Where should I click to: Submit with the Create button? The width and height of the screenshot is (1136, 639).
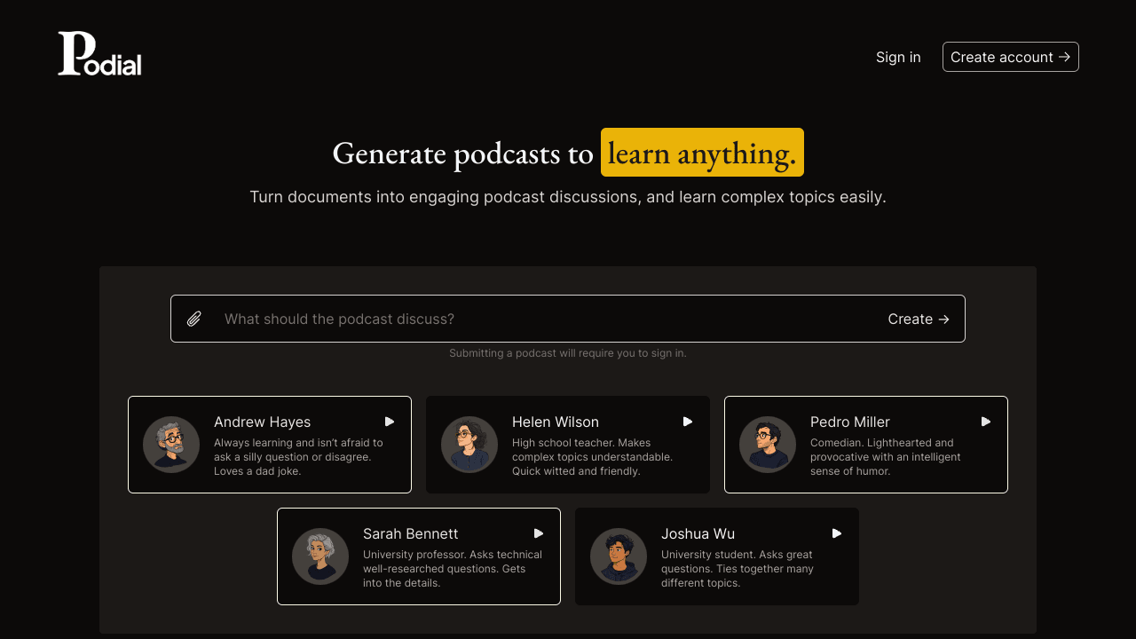tap(919, 319)
